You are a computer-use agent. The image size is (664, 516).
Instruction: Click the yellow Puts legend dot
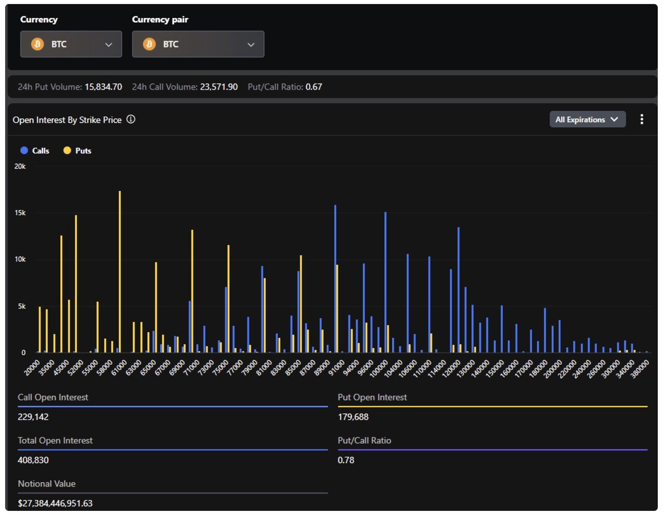(x=67, y=151)
